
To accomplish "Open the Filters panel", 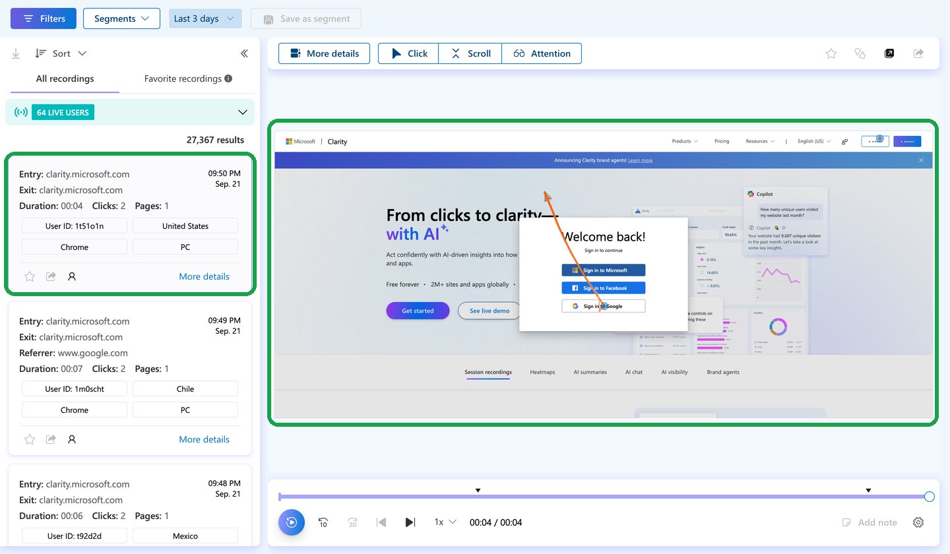I will [x=44, y=18].
